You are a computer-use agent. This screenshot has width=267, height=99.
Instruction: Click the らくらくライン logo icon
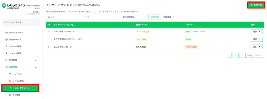pos(4,6)
